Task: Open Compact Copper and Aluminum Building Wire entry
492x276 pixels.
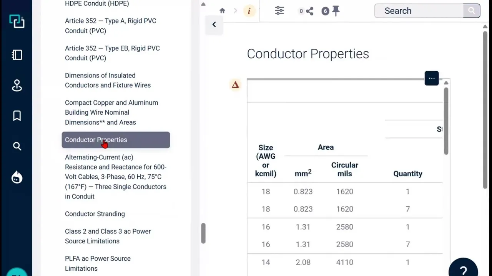Action: [111, 112]
